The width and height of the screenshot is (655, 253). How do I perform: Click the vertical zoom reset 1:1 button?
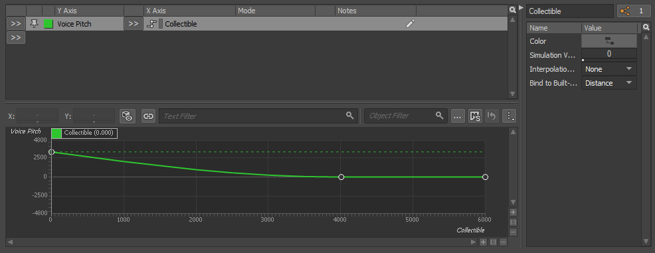514,222
